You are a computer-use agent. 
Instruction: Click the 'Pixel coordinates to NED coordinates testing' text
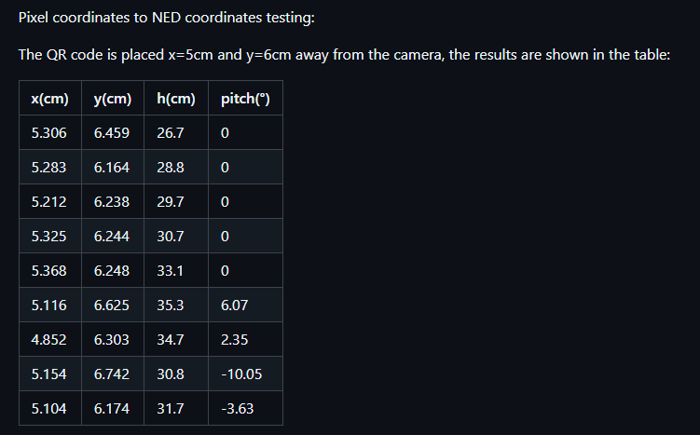click(x=166, y=18)
